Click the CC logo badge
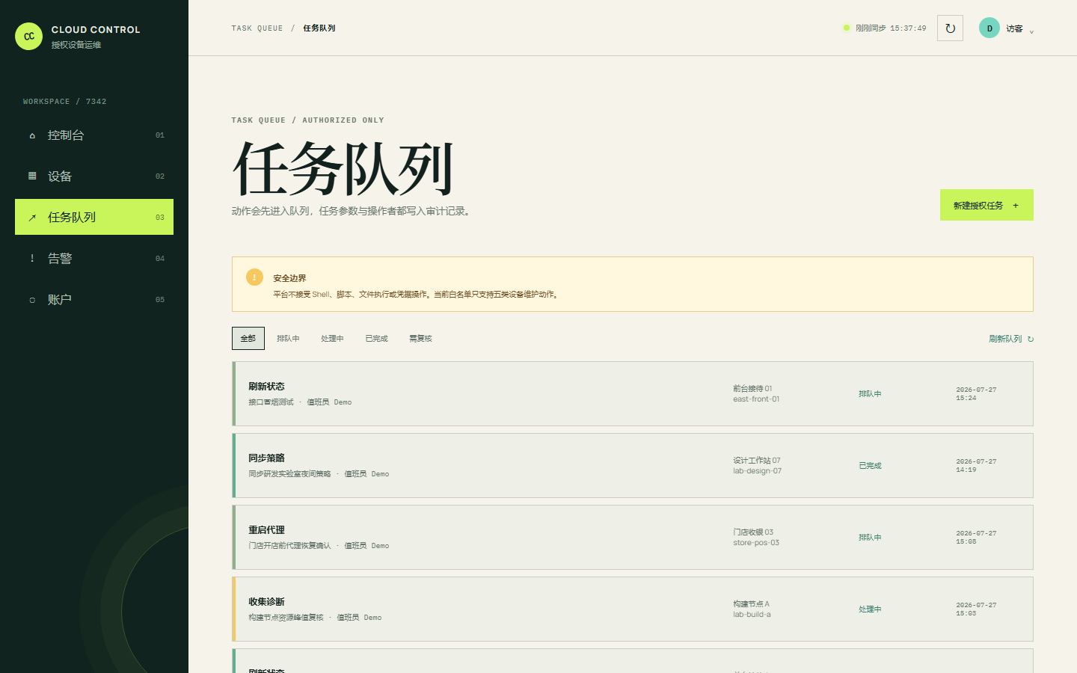 (x=28, y=36)
